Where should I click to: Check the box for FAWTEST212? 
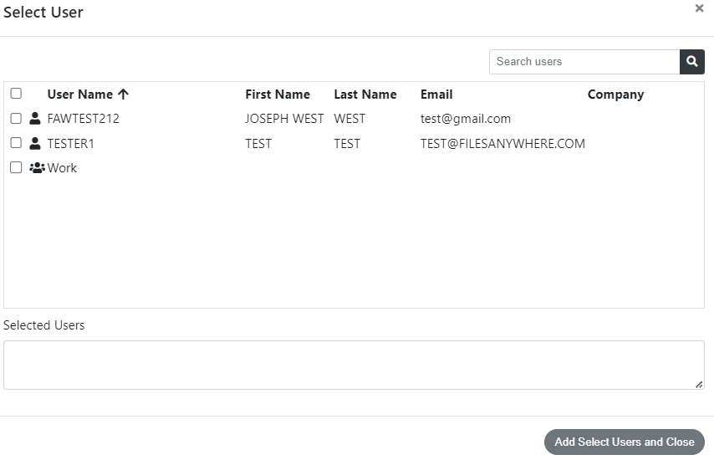(x=16, y=119)
